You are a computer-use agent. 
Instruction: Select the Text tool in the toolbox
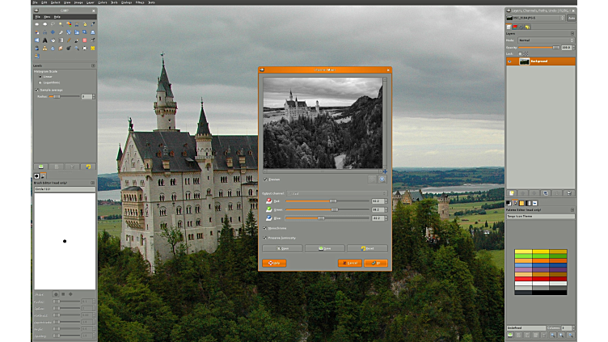(x=44, y=40)
